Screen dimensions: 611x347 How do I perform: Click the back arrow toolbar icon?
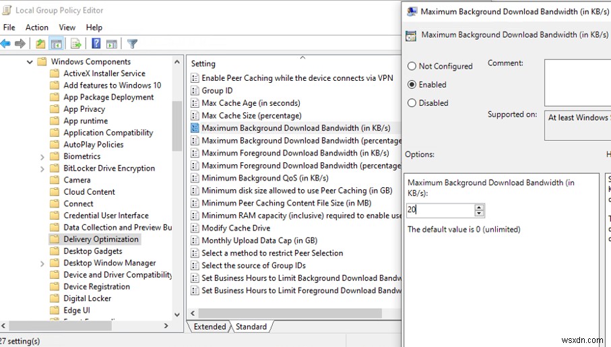5,44
